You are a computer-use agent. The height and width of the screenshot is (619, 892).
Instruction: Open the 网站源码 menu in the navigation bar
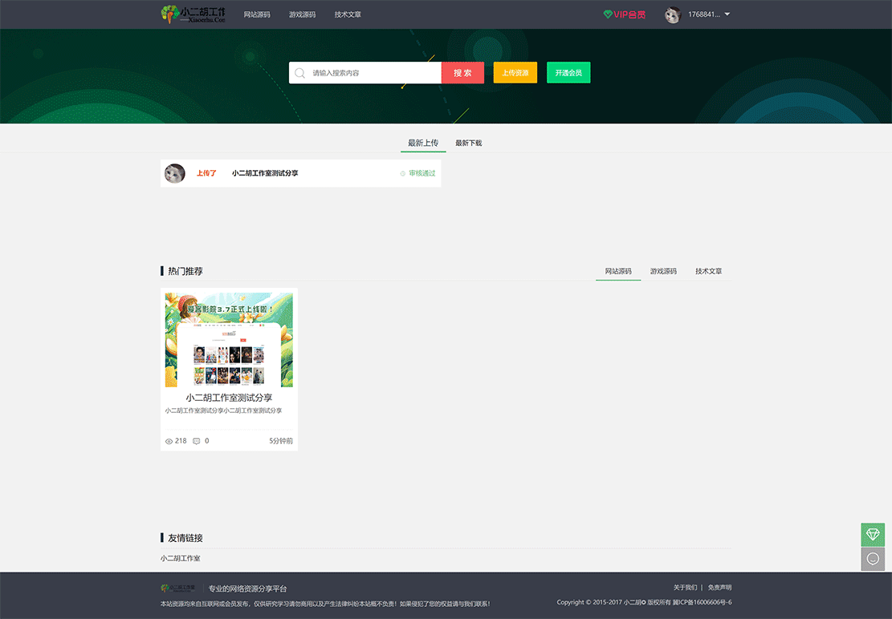coord(256,14)
